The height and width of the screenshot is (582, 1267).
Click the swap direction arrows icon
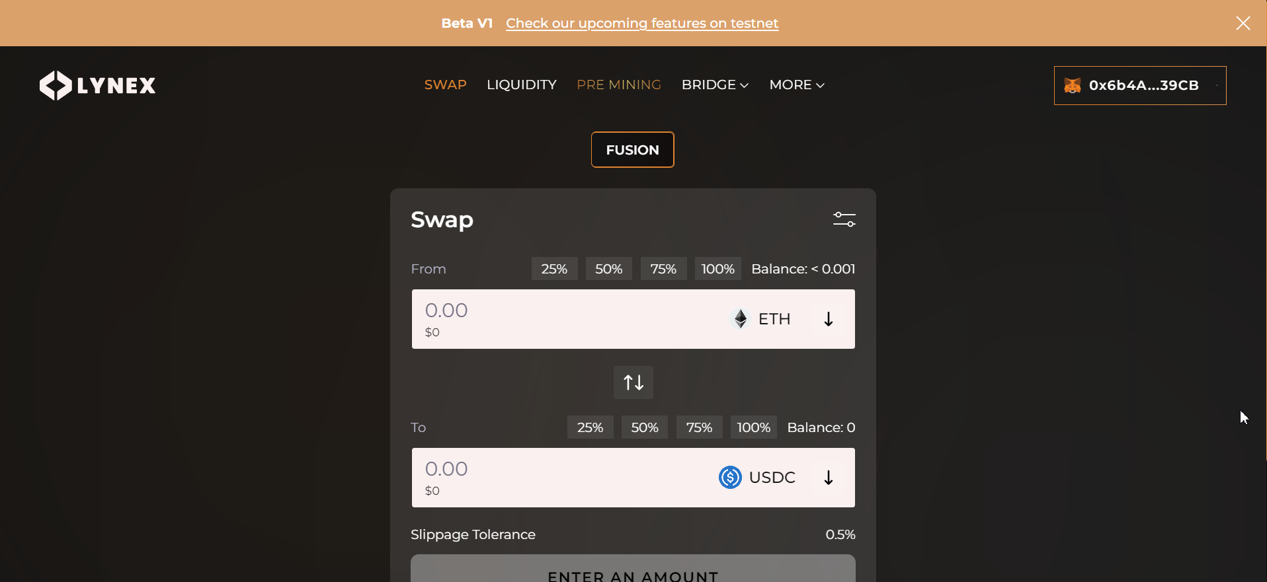pos(633,382)
